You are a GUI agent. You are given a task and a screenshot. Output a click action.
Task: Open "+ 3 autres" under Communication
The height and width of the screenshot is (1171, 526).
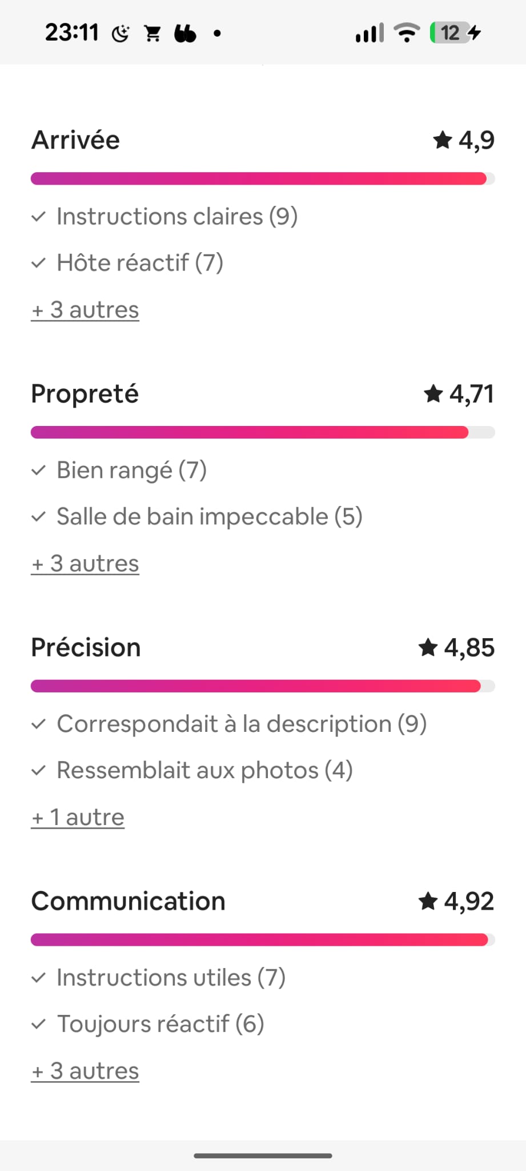click(x=85, y=1071)
